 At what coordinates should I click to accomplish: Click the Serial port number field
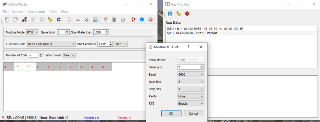pos(189,67)
